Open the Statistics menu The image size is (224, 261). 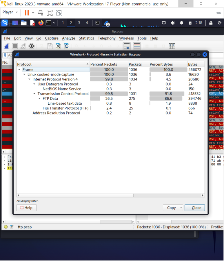[86, 38]
